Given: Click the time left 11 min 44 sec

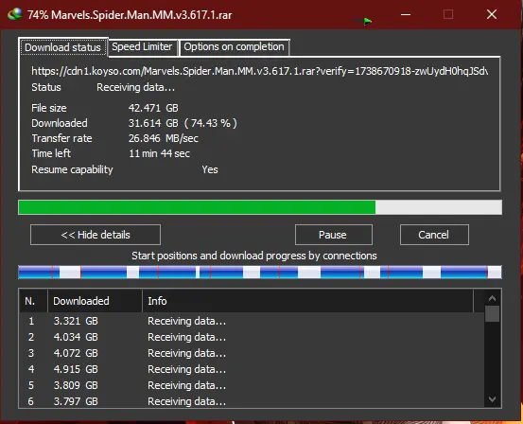Looking at the screenshot, I should [x=160, y=153].
